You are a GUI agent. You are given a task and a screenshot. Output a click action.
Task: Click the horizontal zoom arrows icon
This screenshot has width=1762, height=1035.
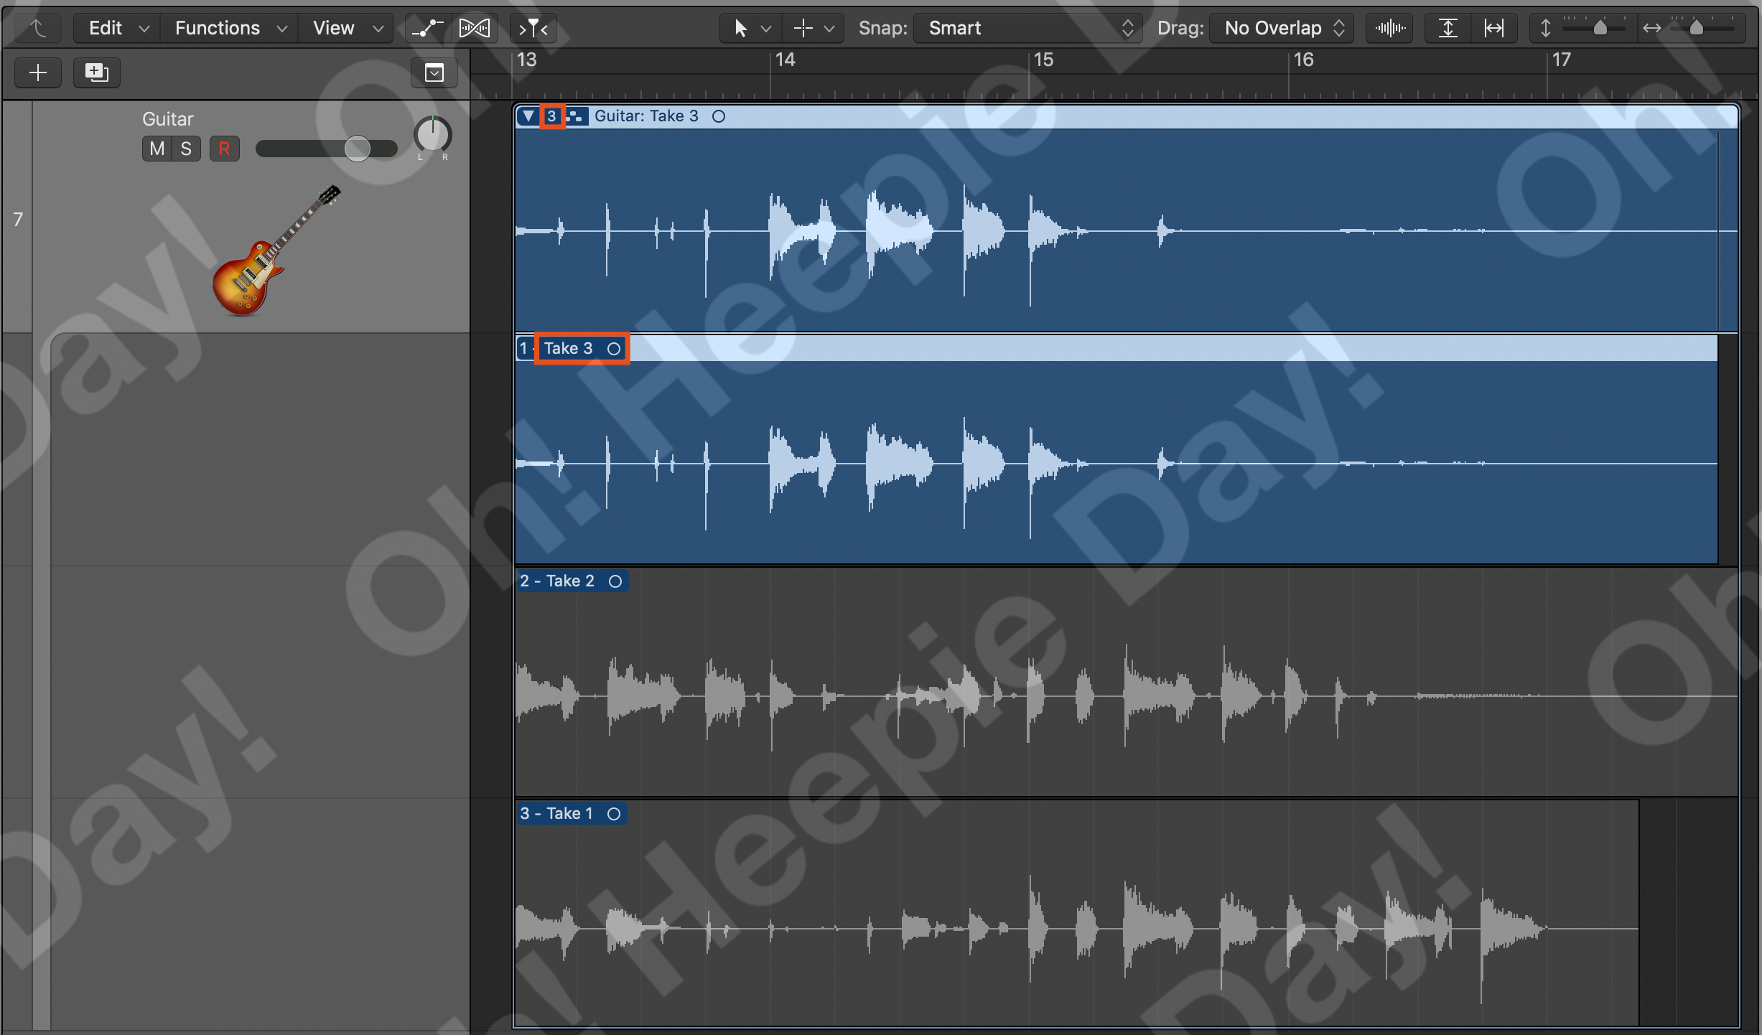coord(1652,29)
